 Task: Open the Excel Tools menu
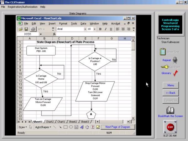tap(74, 23)
